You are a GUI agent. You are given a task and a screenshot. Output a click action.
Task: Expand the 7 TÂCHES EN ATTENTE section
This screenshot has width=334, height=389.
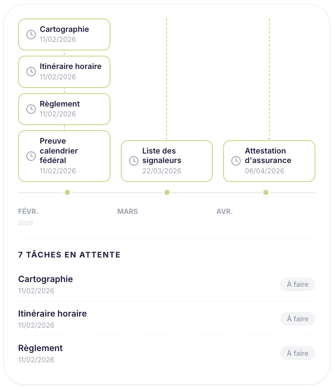click(x=69, y=255)
